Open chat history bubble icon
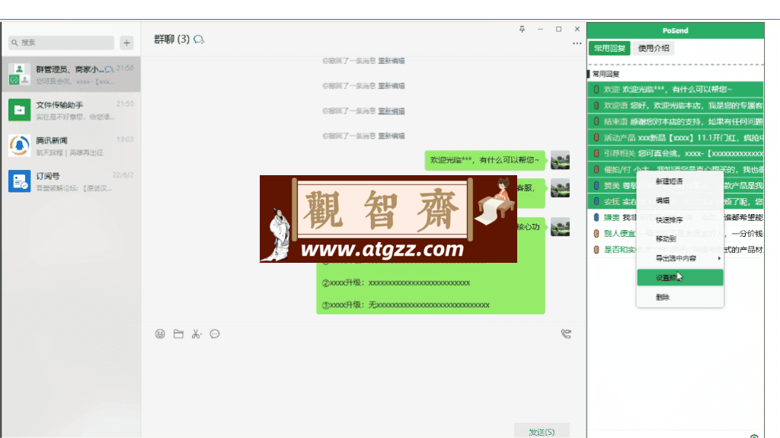The height and width of the screenshot is (438, 780). [214, 334]
